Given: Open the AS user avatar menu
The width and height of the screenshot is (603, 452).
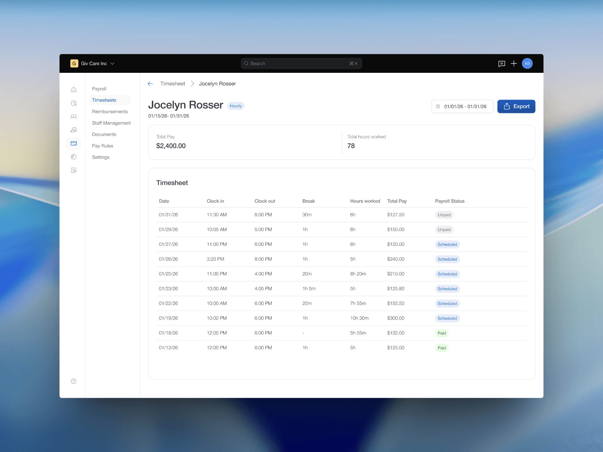Looking at the screenshot, I should pos(527,64).
